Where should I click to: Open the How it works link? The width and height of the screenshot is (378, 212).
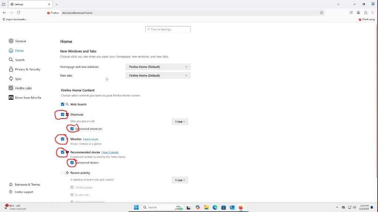[110, 152]
